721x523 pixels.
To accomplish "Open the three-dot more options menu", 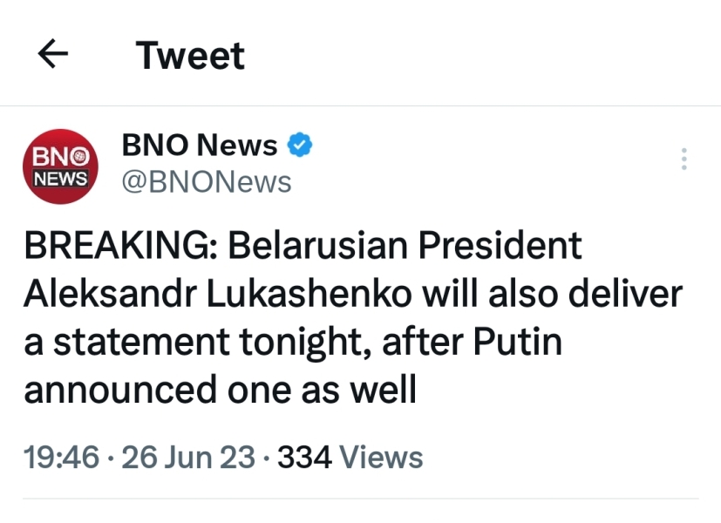I will click(684, 159).
